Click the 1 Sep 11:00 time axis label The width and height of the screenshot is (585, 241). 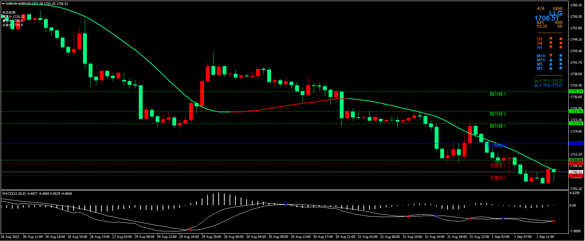pos(545,237)
